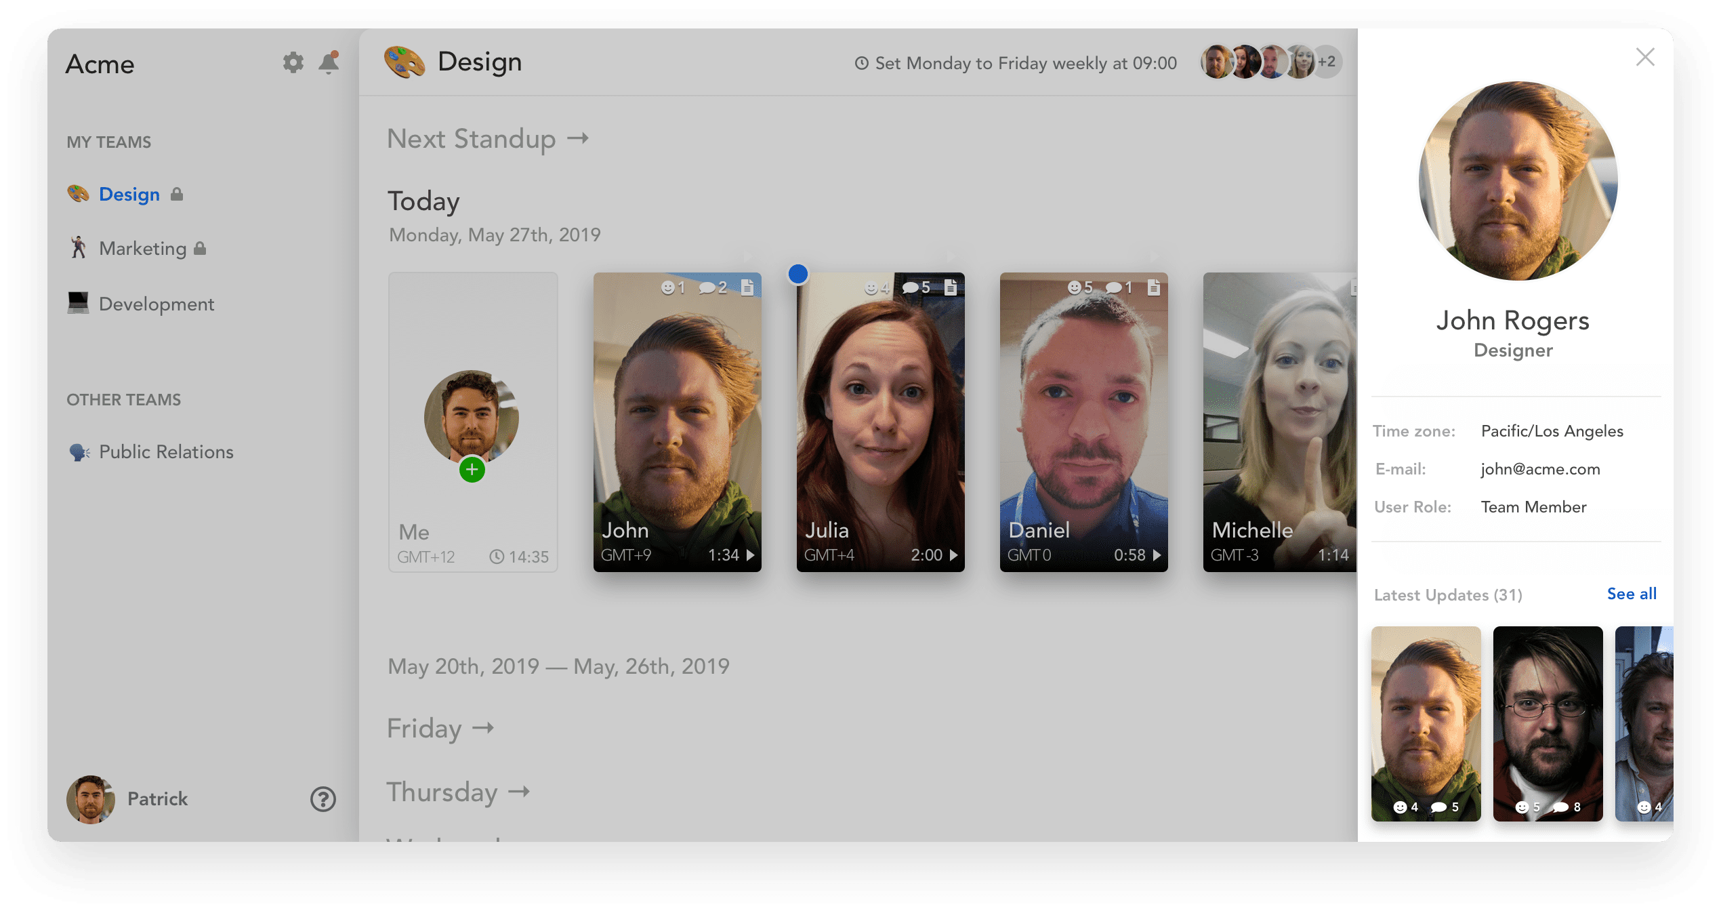Screen dimensions: 1721x911
Task: Open the standup schedule setting
Action: [x=1016, y=63]
